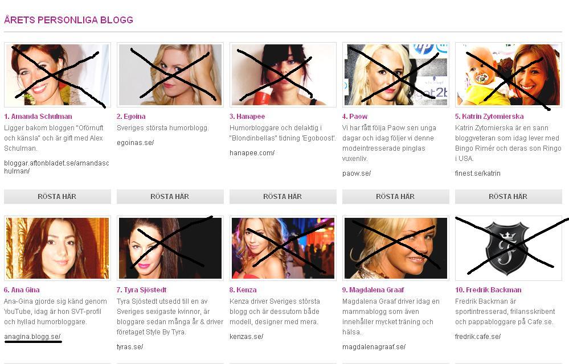Click RÖSTA HÄR below Paow
The width and height of the screenshot is (569, 364).
pyautogui.click(x=395, y=196)
